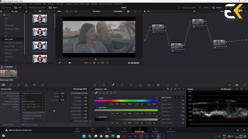Image resolution: width=248 pixels, height=139 pixels.
Task: Click the Galerie button
Action: coord(7,8)
